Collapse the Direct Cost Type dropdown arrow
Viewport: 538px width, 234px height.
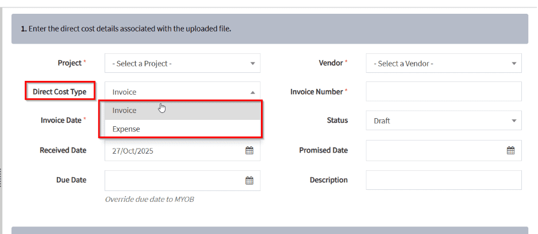pyautogui.click(x=252, y=92)
